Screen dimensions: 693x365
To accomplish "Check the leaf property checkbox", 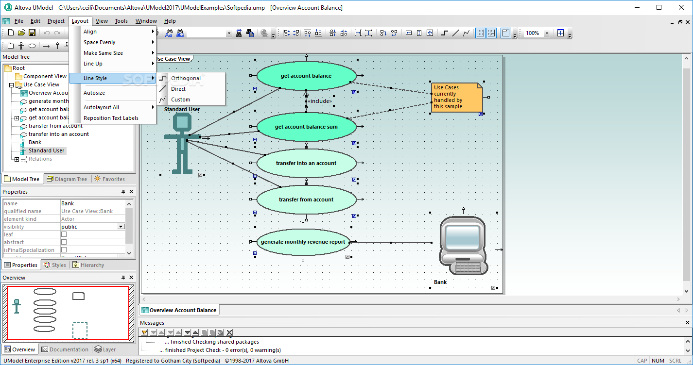I will pos(64,234).
